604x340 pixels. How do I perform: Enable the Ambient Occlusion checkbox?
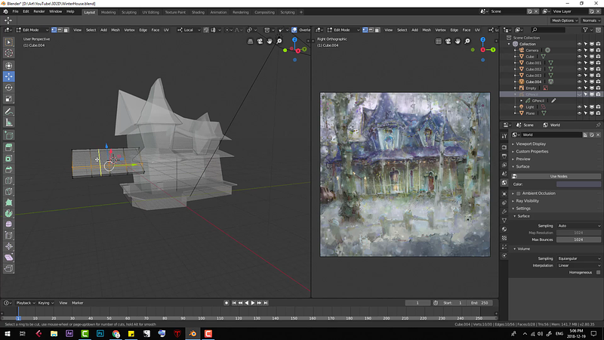coord(519,193)
